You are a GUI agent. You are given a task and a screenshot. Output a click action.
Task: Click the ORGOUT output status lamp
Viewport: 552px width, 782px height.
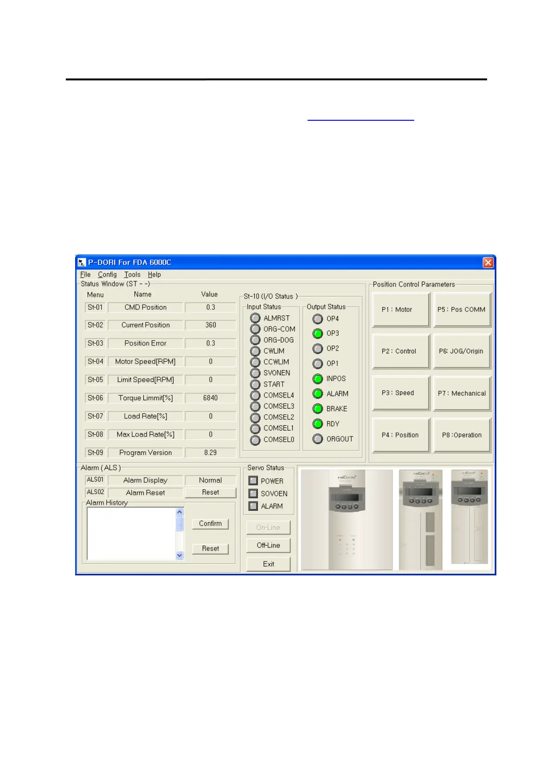tap(318, 439)
